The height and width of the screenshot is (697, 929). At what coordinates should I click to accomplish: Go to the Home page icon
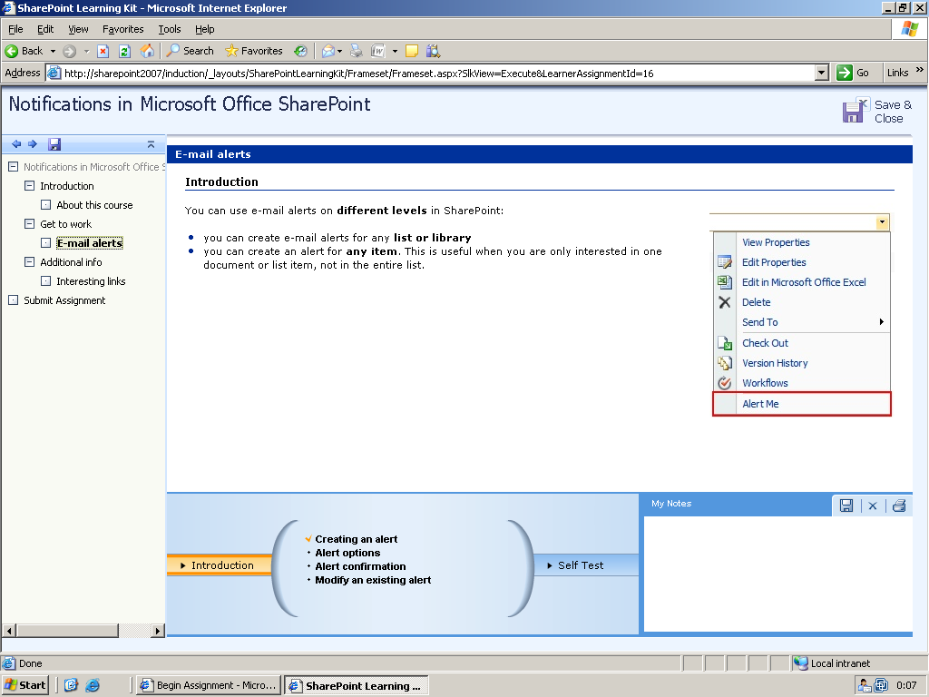point(147,51)
